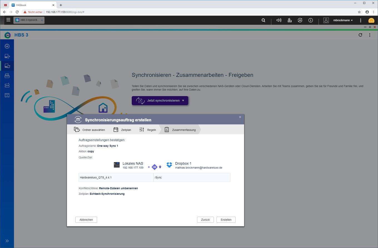378x248 pixels.
Task: Select the Sync sidebar icon
Action: pos(7,66)
